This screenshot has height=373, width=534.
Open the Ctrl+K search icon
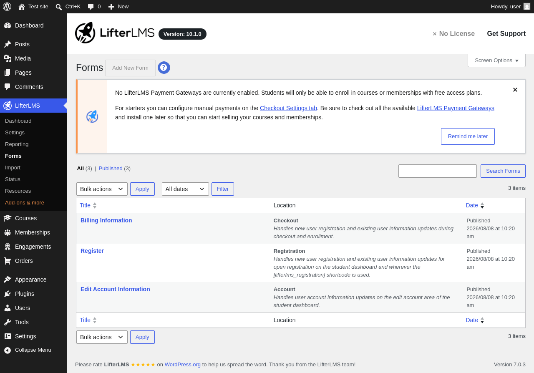point(59,7)
